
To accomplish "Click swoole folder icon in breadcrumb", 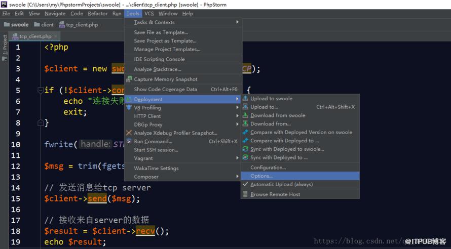I will (7, 24).
